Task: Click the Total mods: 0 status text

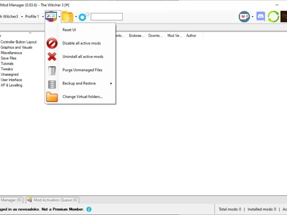Action: coord(230,209)
